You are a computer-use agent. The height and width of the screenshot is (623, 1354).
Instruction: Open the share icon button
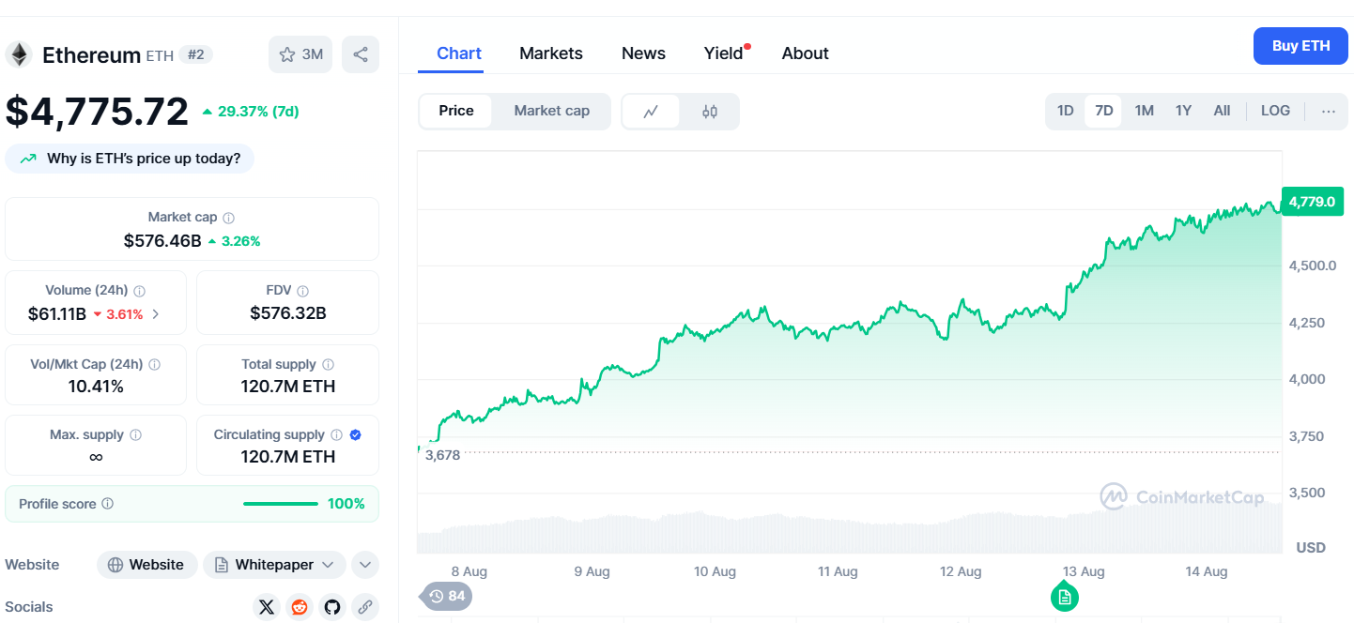click(x=361, y=54)
